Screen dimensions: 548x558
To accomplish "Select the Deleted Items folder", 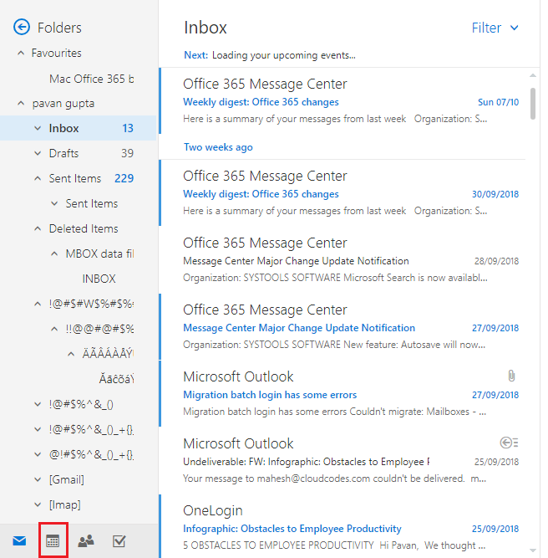I will click(84, 228).
